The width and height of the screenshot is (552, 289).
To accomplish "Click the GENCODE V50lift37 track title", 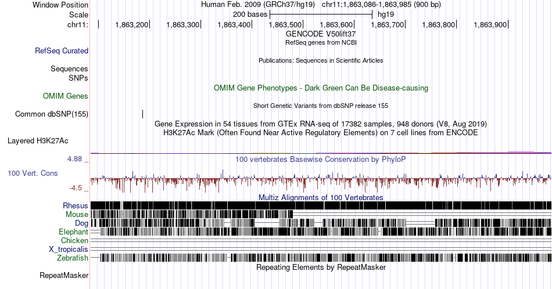I will [321, 34].
